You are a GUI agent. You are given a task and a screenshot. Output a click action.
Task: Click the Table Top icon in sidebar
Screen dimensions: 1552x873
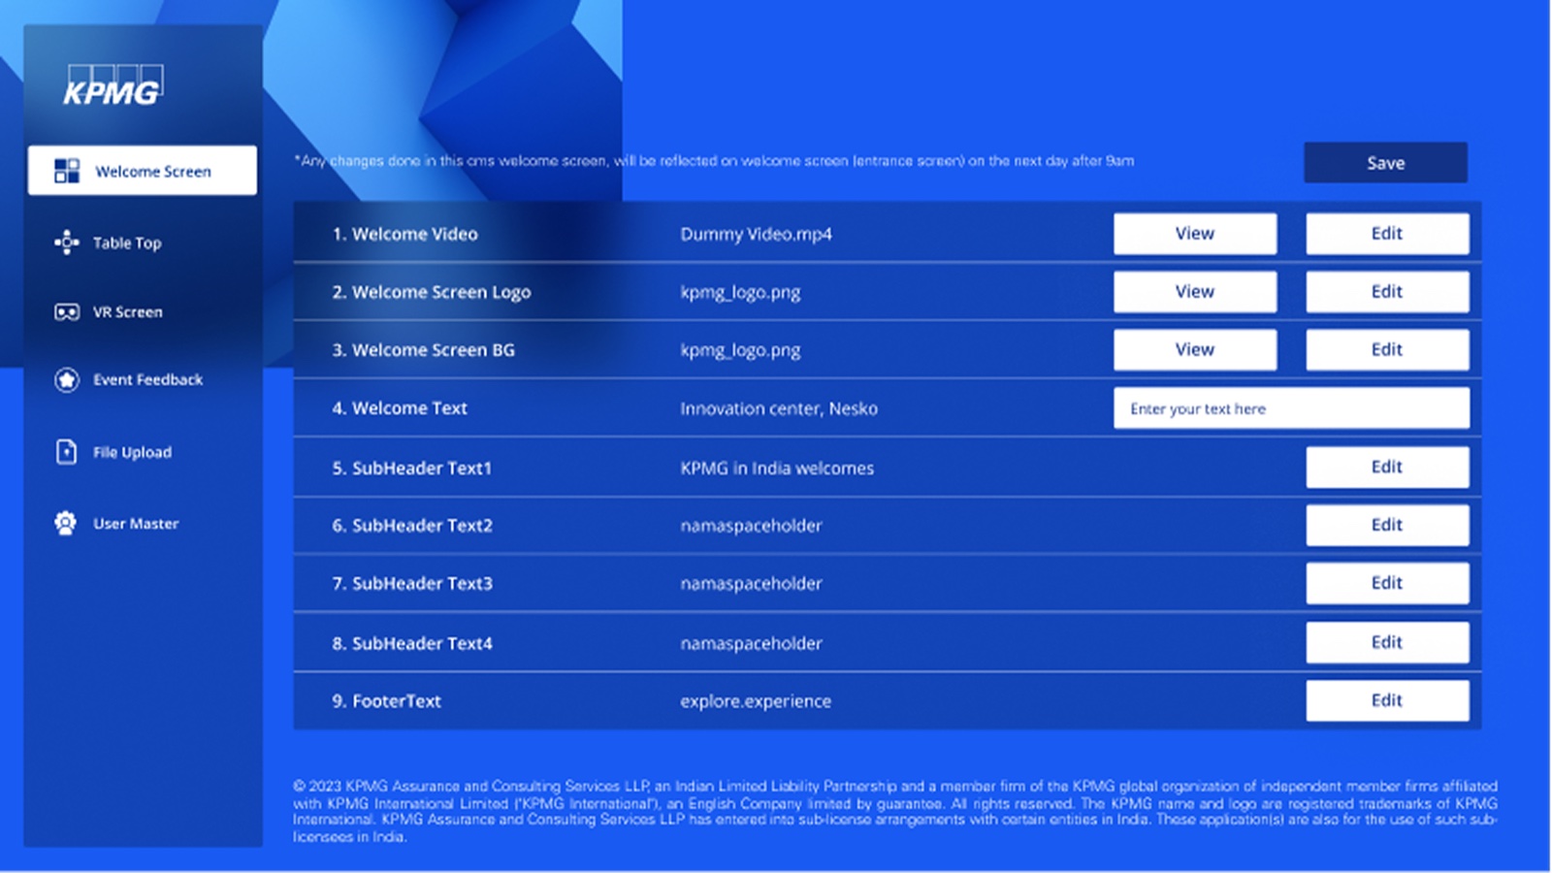[66, 242]
